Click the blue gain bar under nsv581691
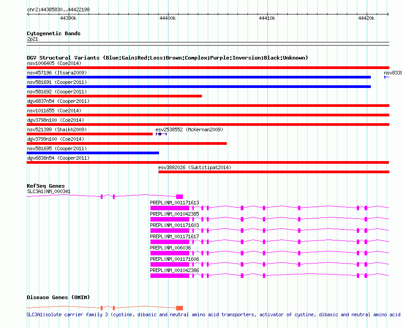 tap(199, 87)
